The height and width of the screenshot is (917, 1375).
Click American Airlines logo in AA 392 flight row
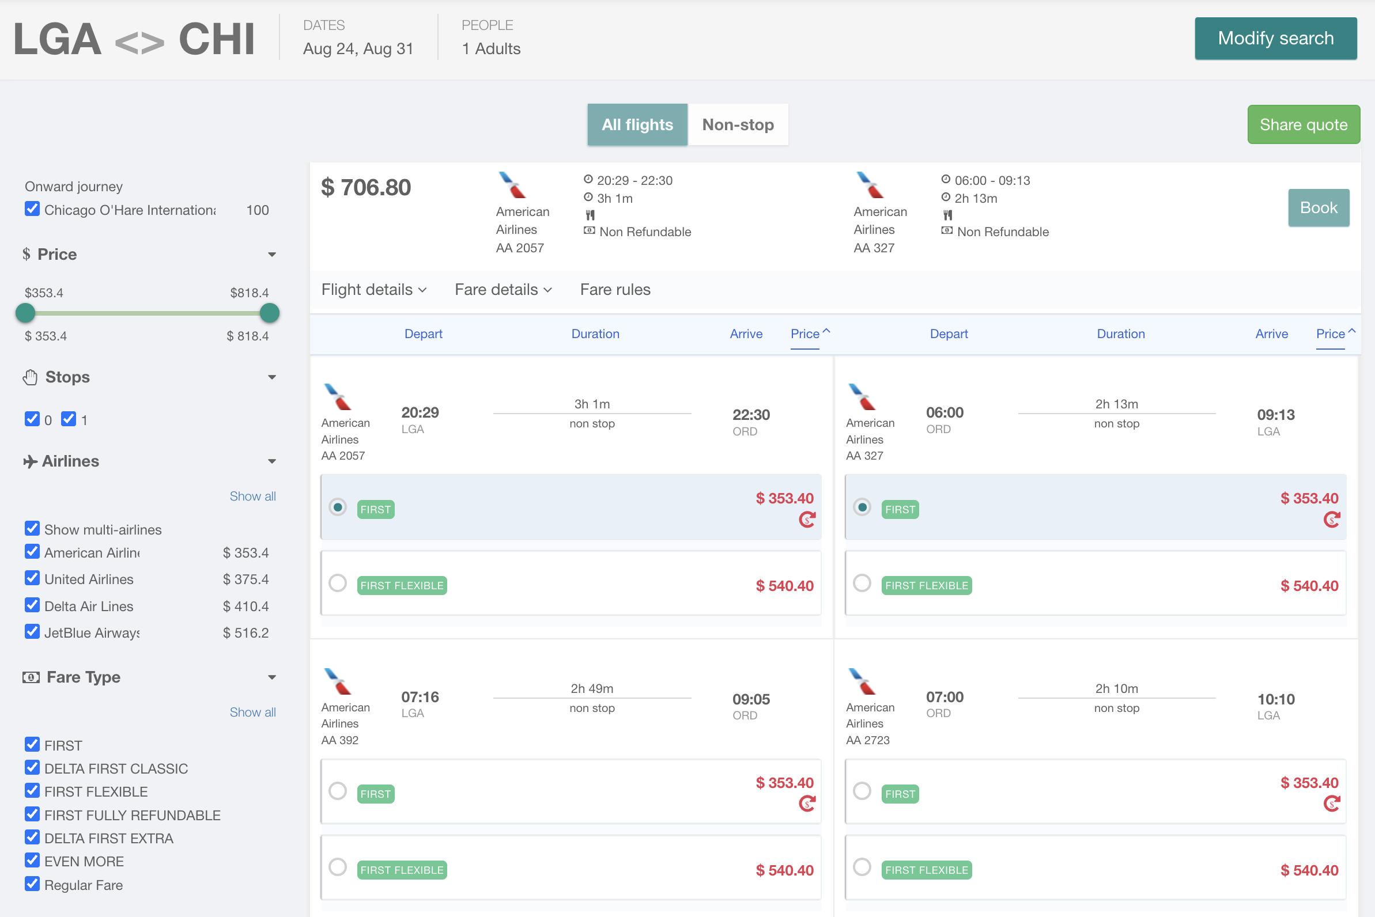[x=338, y=681]
